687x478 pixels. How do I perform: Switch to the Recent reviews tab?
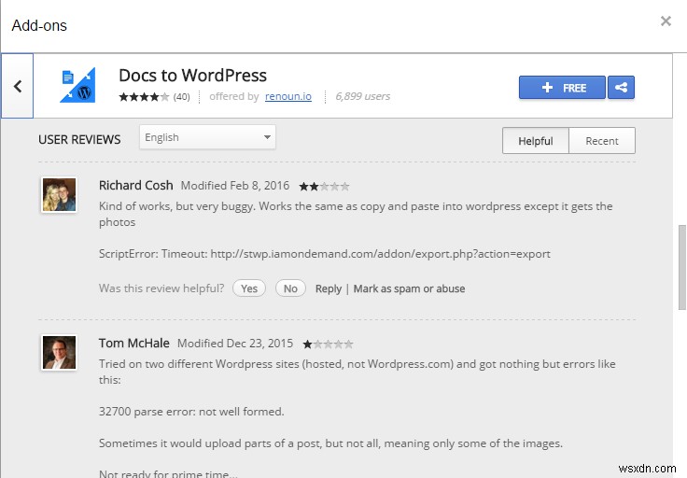click(x=601, y=141)
